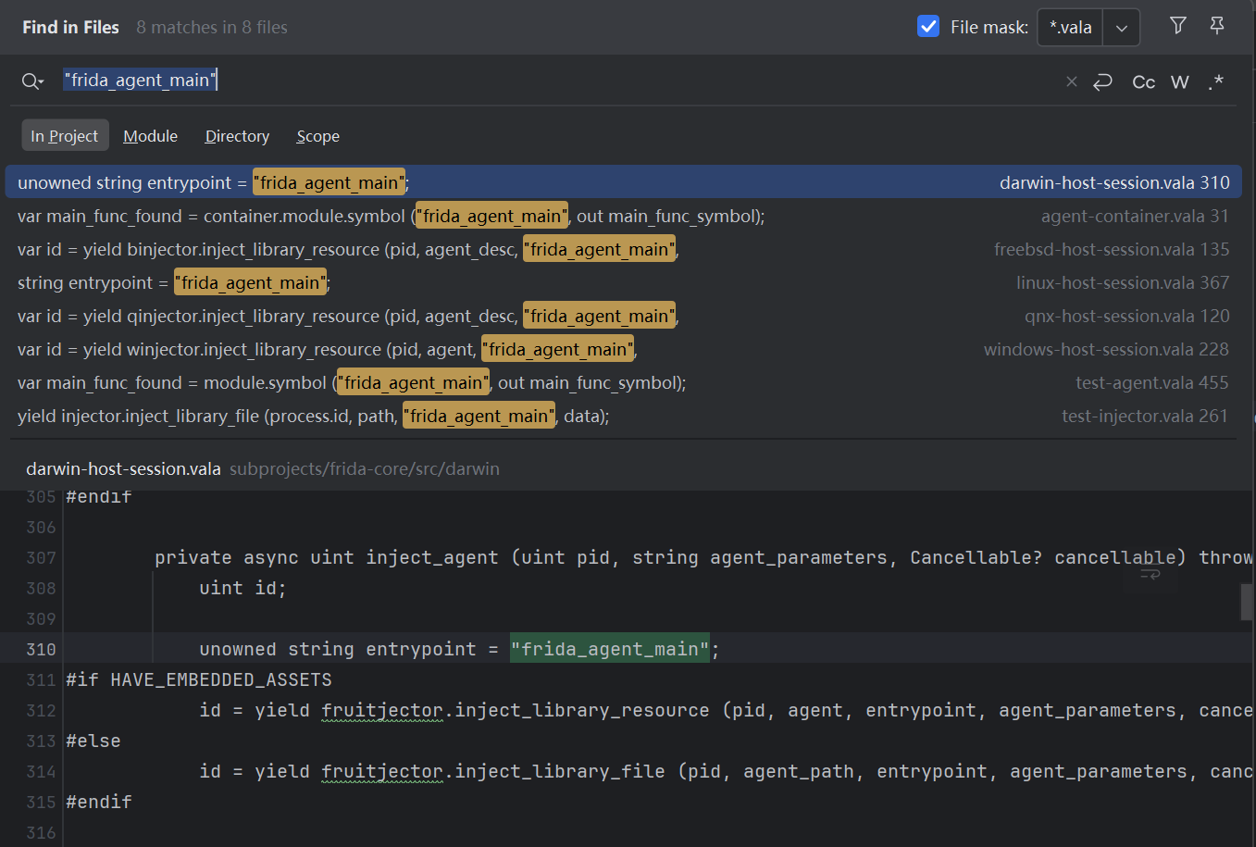1256x847 pixels.
Task: Click the subprojects/frida-core/src/darwin path label
Action: (x=365, y=468)
